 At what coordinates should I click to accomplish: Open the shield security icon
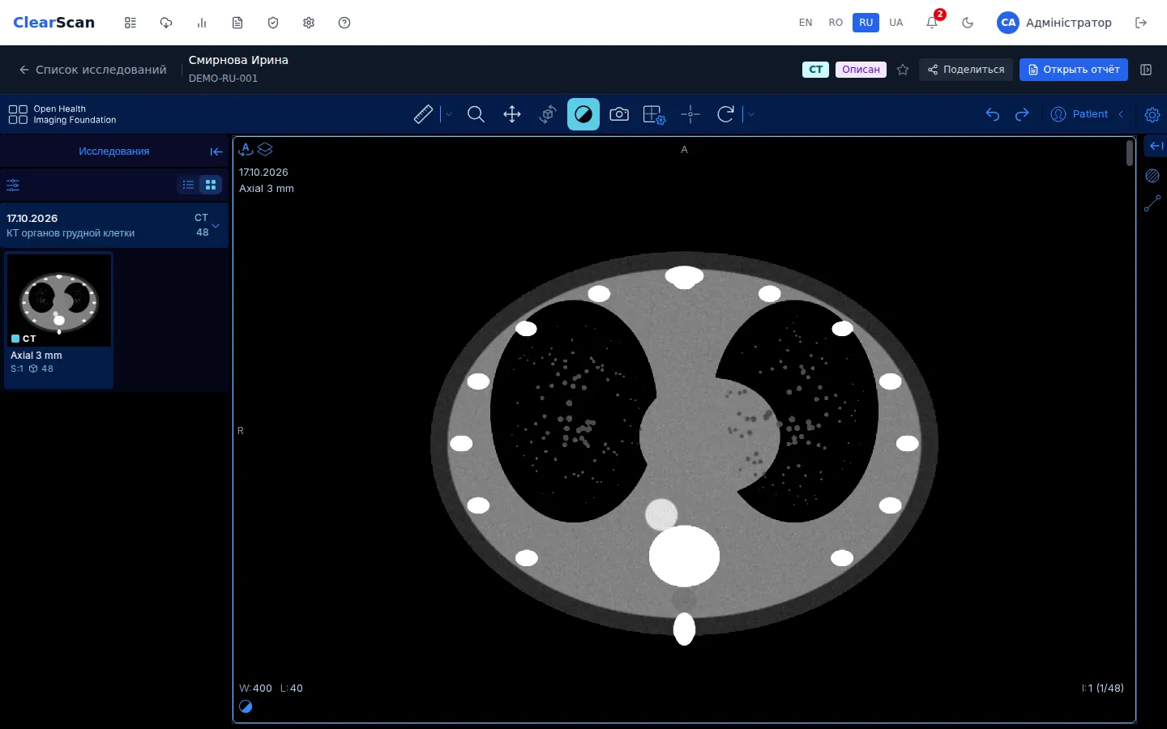tap(273, 23)
